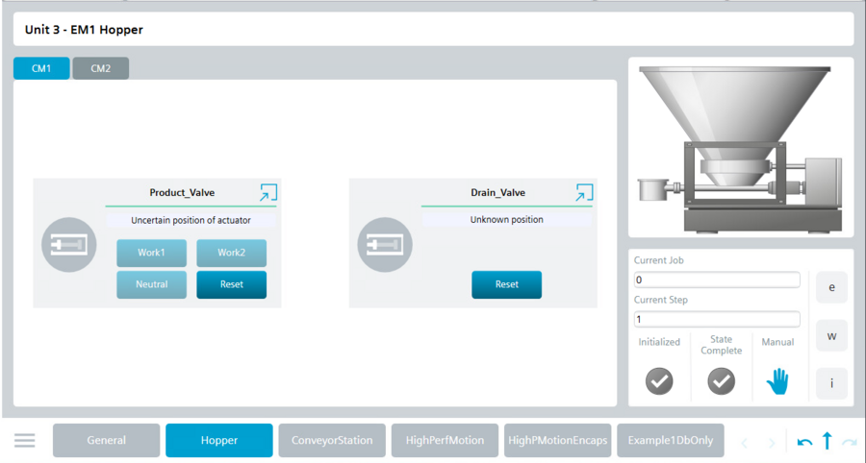Click the 'e' side button
Image resolution: width=866 pixels, height=463 pixels.
pyautogui.click(x=831, y=287)
